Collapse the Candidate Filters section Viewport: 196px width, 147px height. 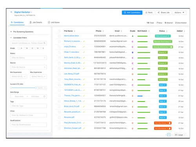(18, 38)
